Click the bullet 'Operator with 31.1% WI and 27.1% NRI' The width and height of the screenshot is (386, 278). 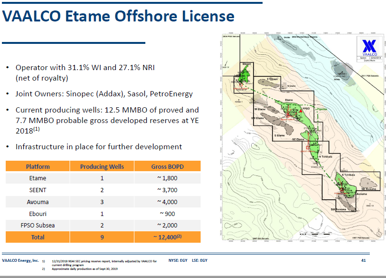(85, 72)
